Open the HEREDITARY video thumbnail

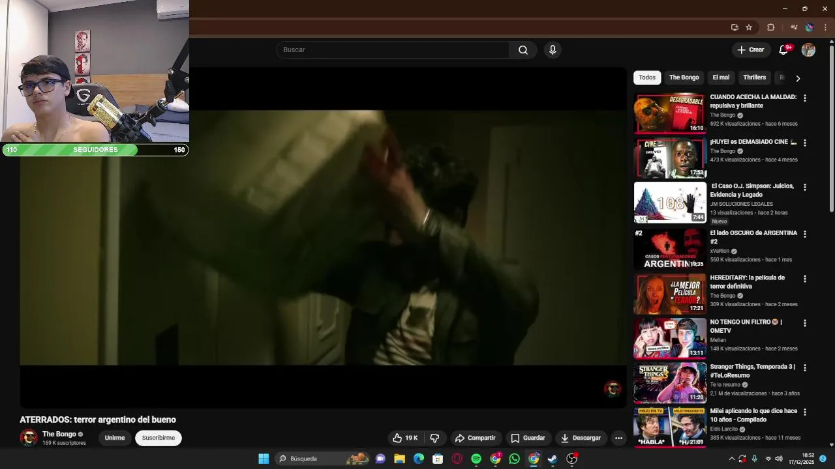click(x=670, y=294)
